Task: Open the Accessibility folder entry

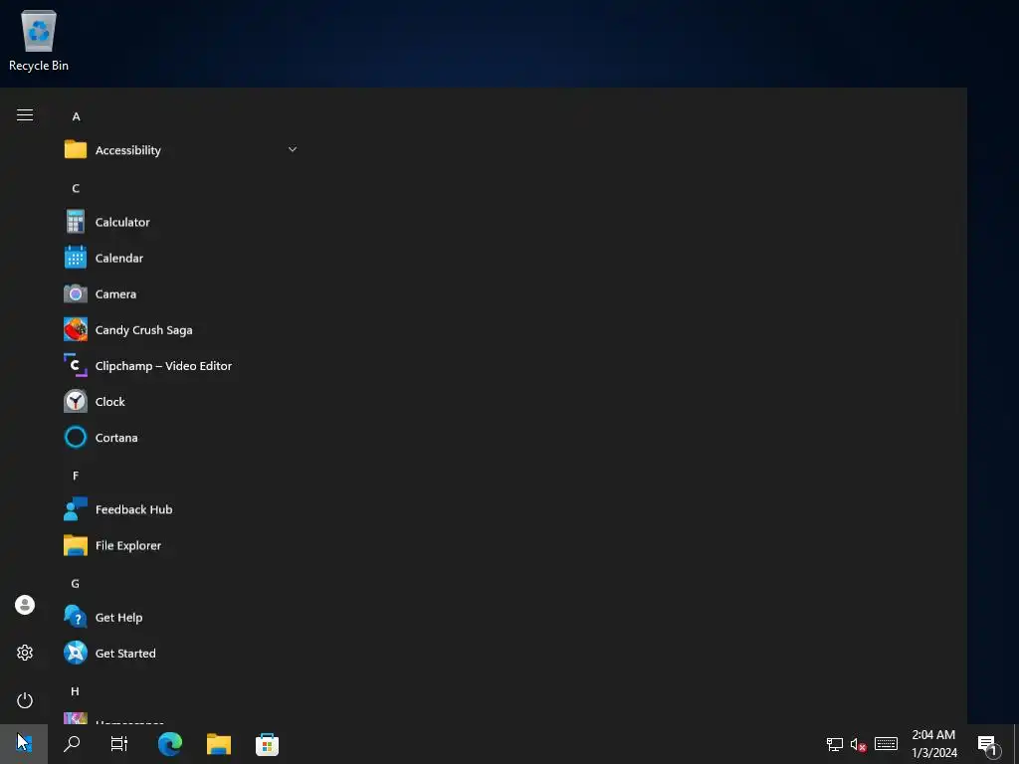Action: pos(181,150)
